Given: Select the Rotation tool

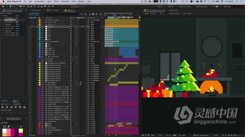Looking at the screenshot, I should coord(18,7).
